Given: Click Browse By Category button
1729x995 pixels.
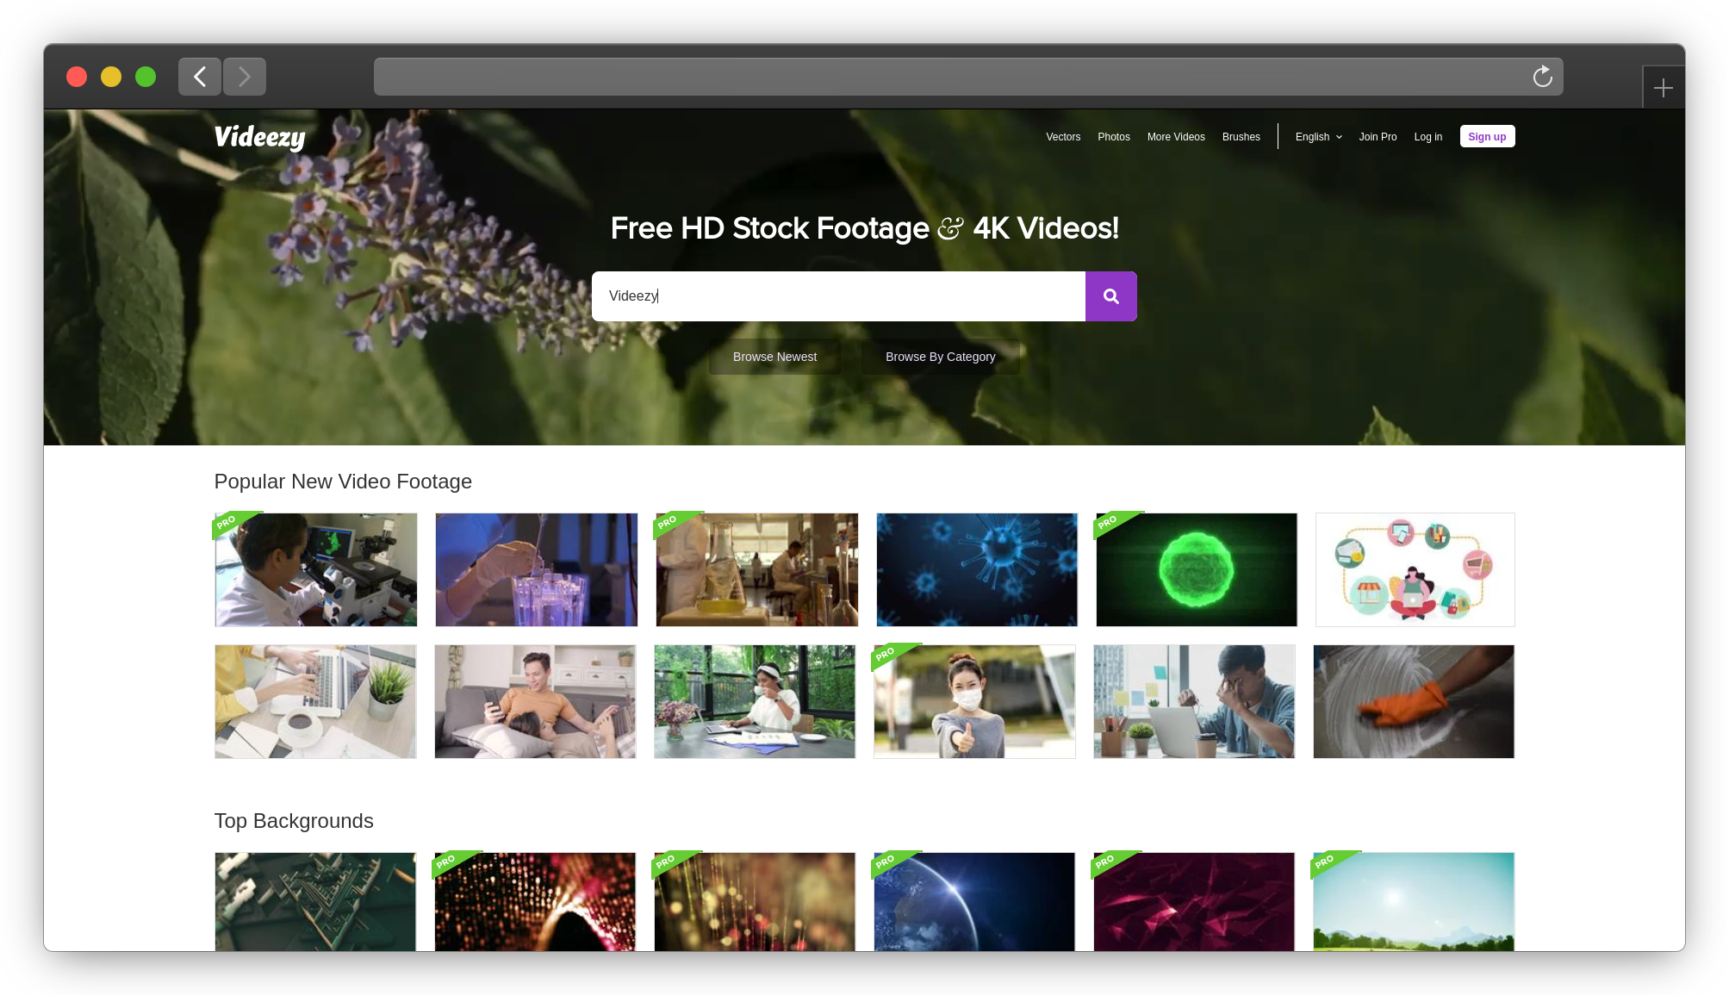Looking at the screenshot, I should pyautogui.click(x=940, y=357).
